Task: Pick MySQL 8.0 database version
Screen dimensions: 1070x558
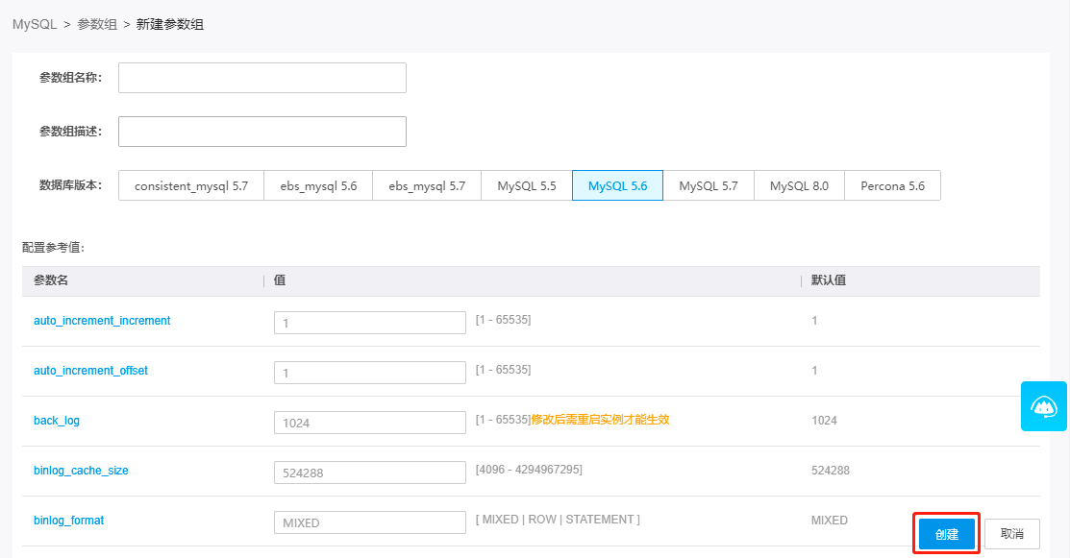Action: click(799, 186)
